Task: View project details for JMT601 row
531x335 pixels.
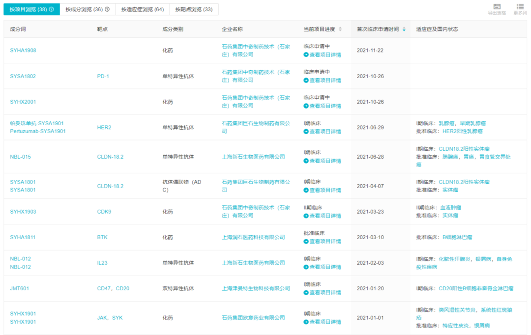Action: point(323,293)
